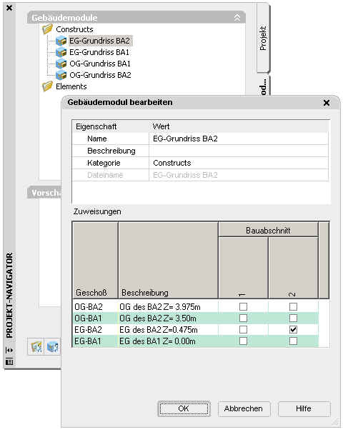Select EG-Grundriss BA2 in the tree
343x432 pixels.
[99, 41]
